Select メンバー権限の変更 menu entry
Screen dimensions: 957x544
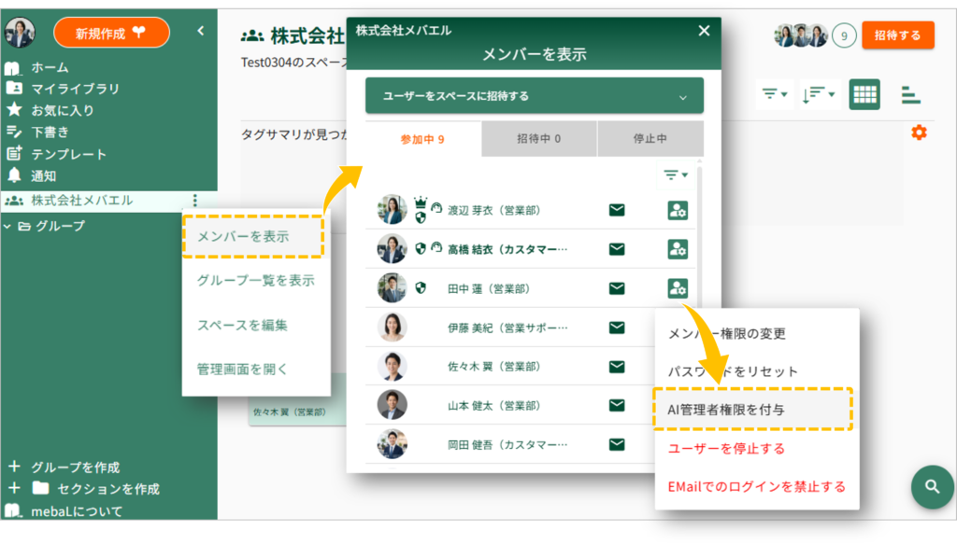(757, 333)
